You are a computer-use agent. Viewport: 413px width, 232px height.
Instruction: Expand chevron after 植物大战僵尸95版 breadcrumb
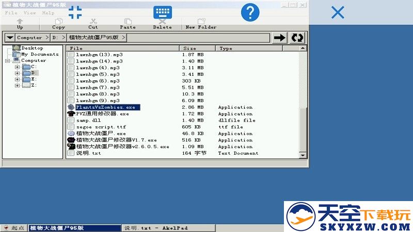click(x=123, y=38)
